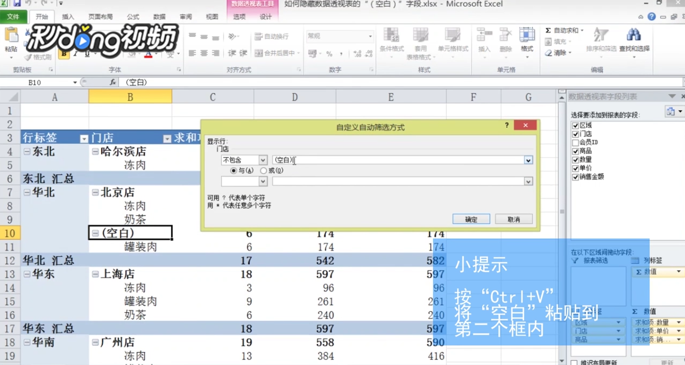Image resolution: width=685 pixels, height=365 pixels.
Task: Click the increase indent icon
Action: [243, 53]
